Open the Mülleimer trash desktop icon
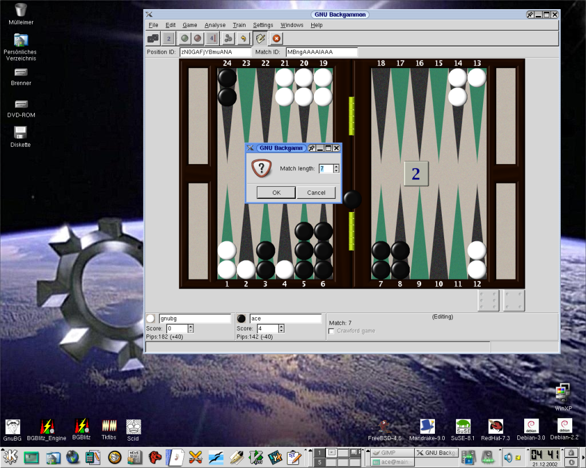The image size is (586, 468). click(21, 14)
